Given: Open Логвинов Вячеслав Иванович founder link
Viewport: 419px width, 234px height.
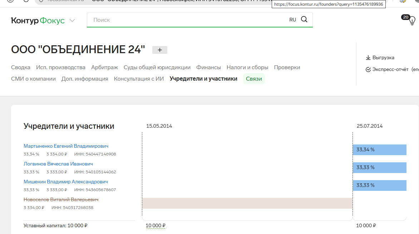Looking at the screenshot, I should tap(58, 164).
